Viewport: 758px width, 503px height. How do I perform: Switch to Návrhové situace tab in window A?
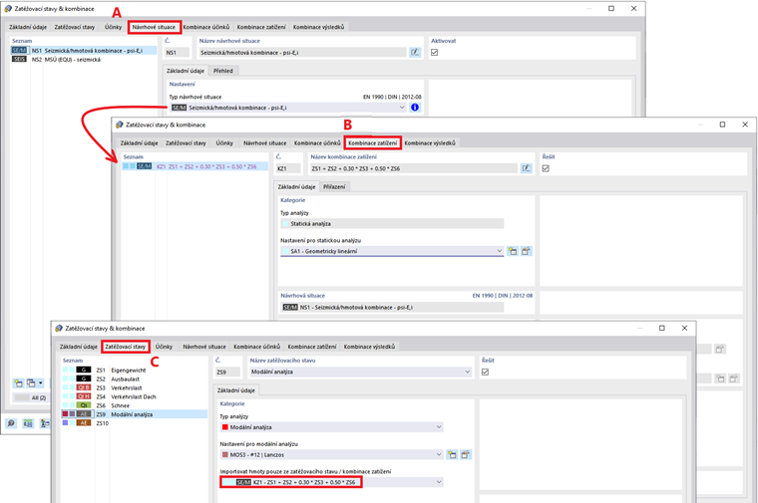click(x=155, y=27)
